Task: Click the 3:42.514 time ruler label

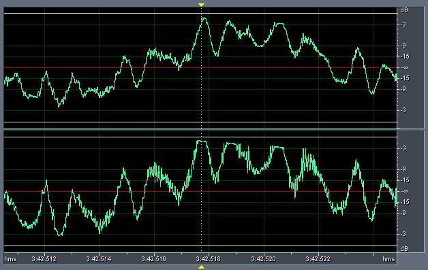Action: tap(99, 259)
